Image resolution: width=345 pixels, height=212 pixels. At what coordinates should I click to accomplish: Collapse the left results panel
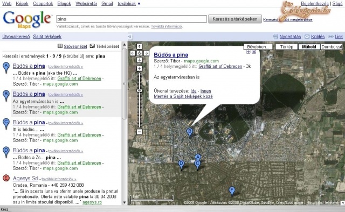[130, 37]
